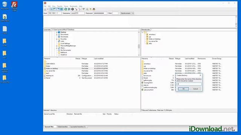The width and height of the screenshot is (241, 135).
Task: Reconnect to the last used server
Action: pos(79,9)
